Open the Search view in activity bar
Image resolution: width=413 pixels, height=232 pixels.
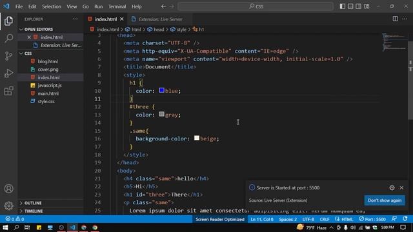click(8, 39)
